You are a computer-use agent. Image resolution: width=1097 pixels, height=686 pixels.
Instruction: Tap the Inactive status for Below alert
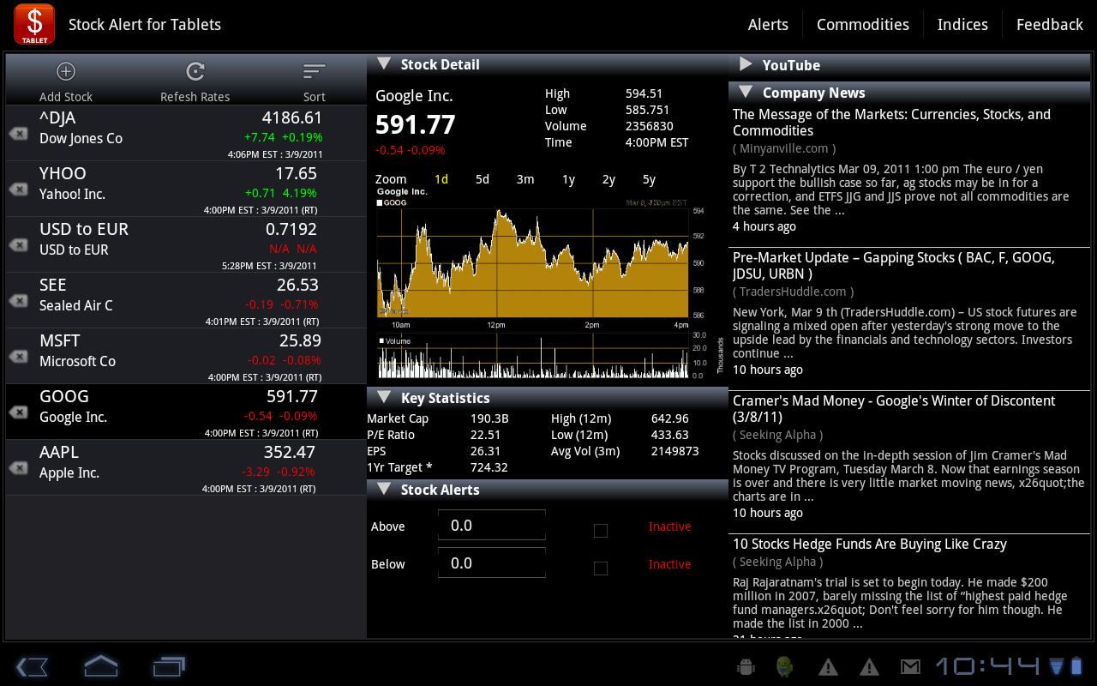[x=669, y=564]
